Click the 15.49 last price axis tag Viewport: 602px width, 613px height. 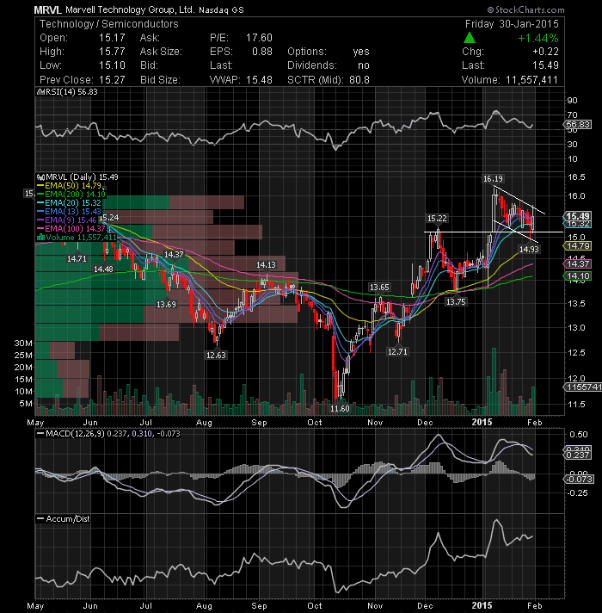click(578, 216)
